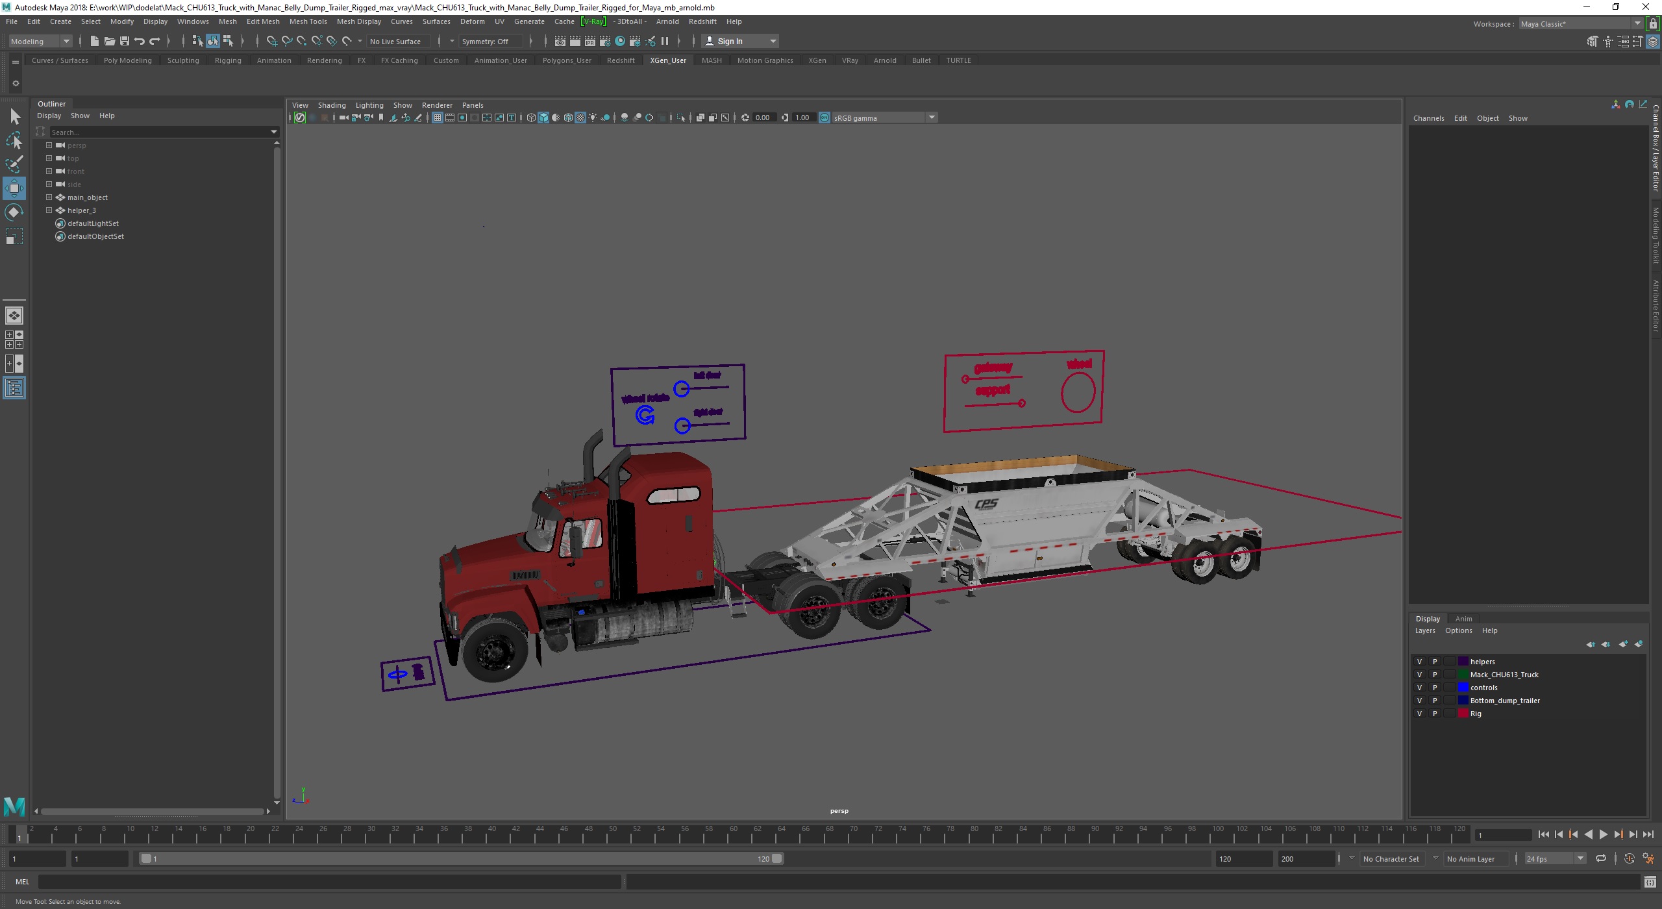Viewport: 1662px width, 909px height.
Task: Activate the Move tool in toolbox
Action: [x=14, y=188]
